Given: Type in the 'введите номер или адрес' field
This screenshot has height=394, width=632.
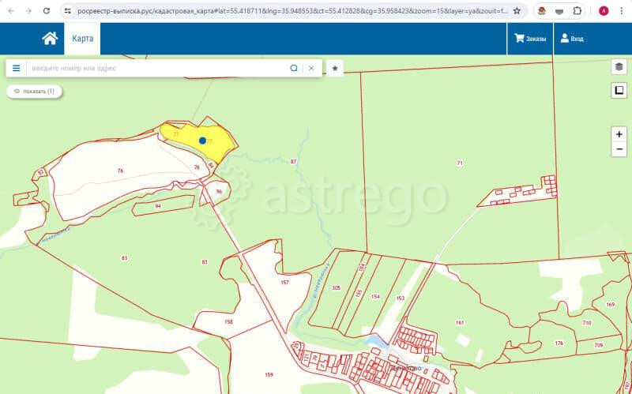Looking at the screenshot, I should (x=158, y=68).
